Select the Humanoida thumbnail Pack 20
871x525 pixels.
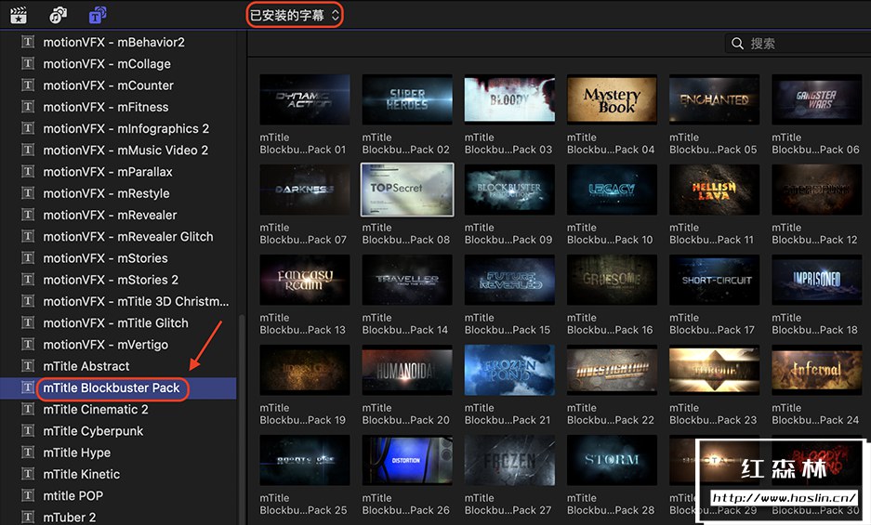pos(407,370)
